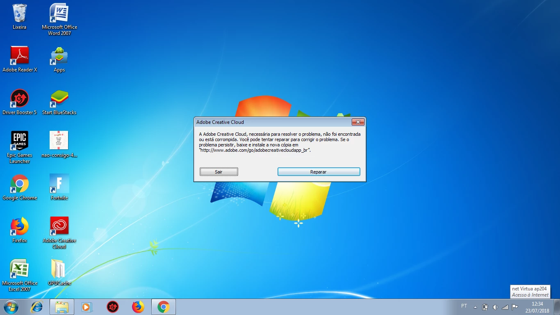The image size is (560, 315).
Task: Open Microsoft Office Excel 2007 shortcut
Action: coord(19,276)
